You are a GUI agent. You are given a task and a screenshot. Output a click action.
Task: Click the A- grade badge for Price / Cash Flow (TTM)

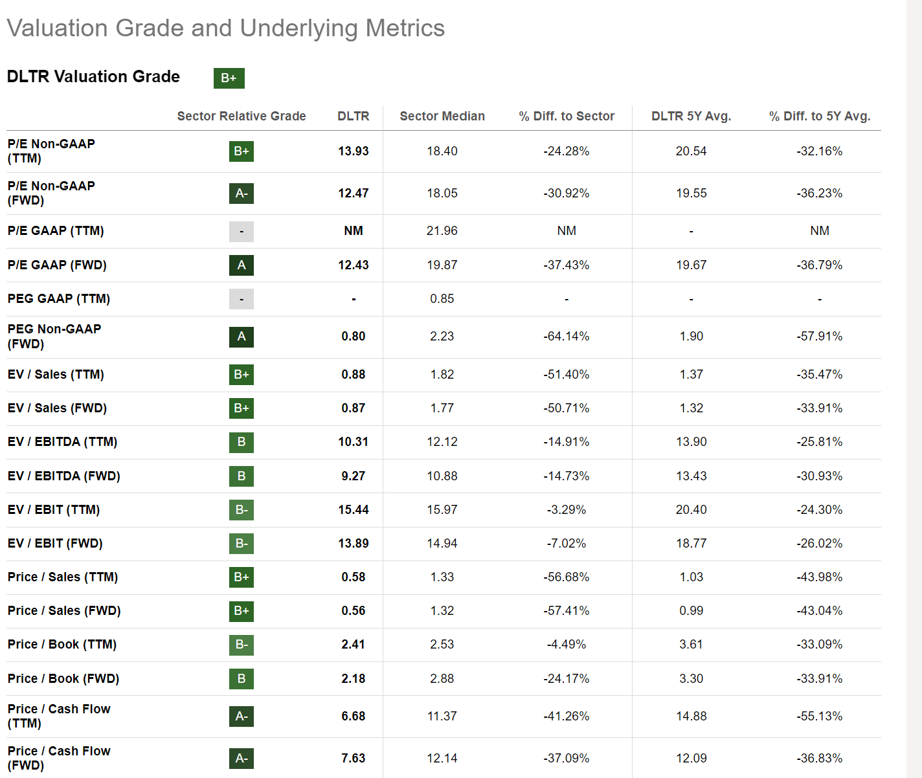click(242, 717)
